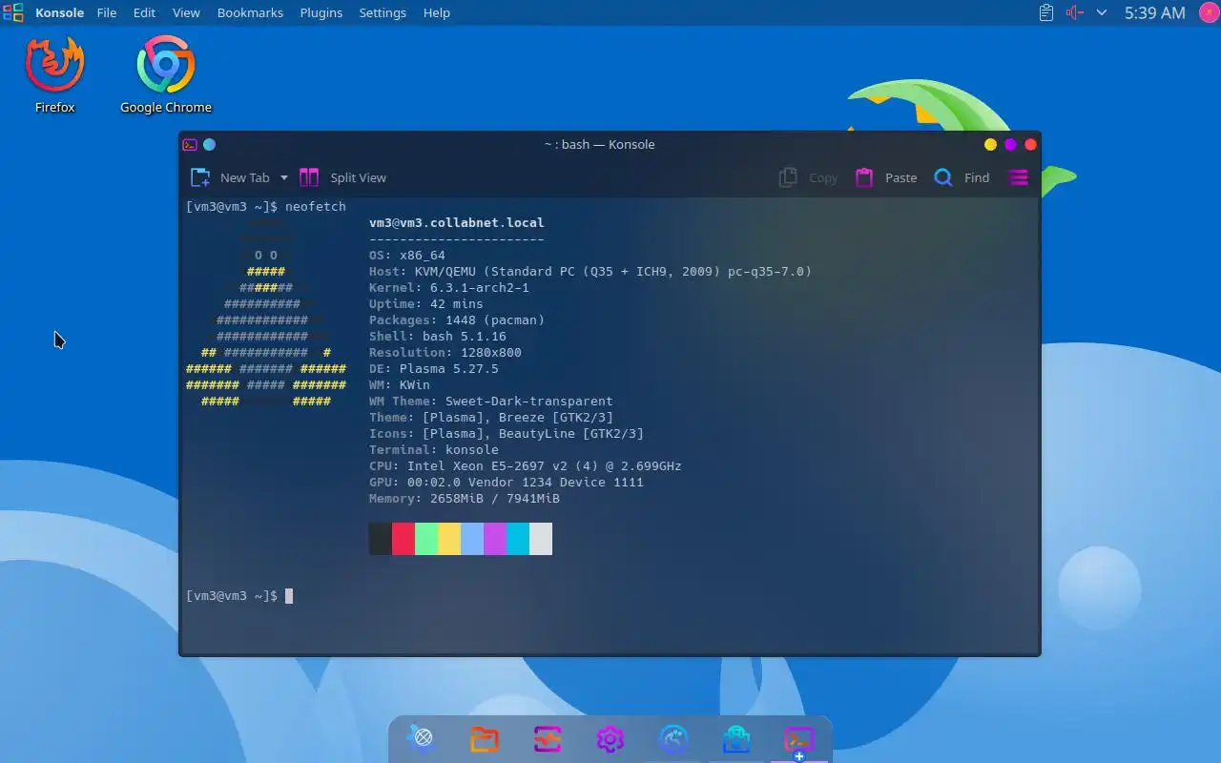Click the "WM: KWin" line
This screenshot has width=1221, height=763.
coord(400,385)
